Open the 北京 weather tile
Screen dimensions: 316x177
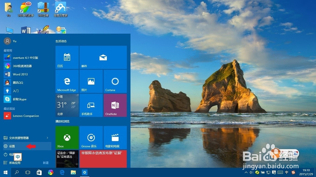pos(67,105)
